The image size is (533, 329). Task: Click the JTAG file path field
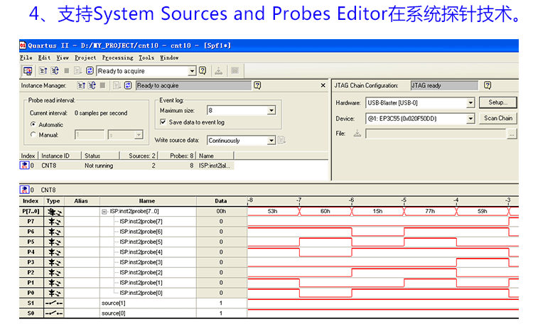click(436, 134)
